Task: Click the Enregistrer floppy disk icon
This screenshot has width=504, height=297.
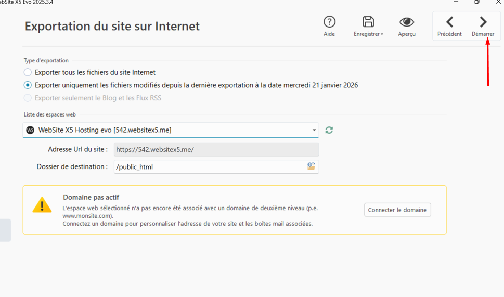Action: [368, 22]
